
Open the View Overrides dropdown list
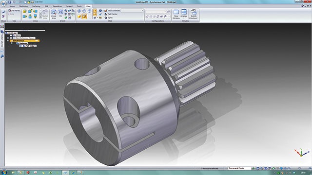coord(132,10)
